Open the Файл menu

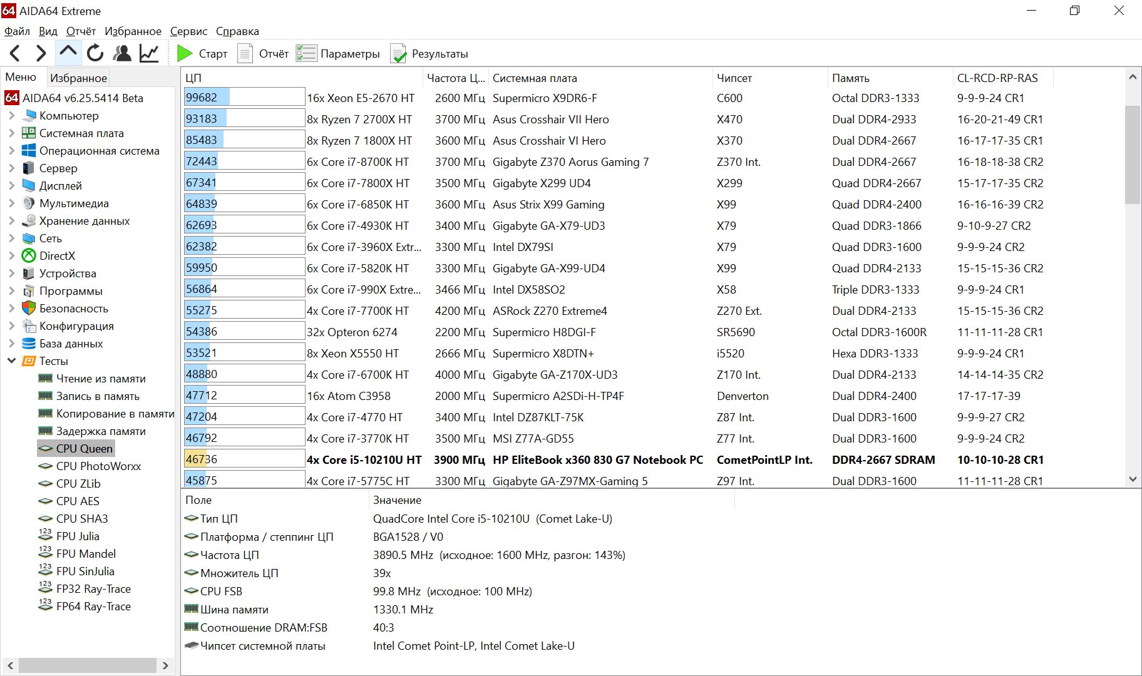tap(17, 31)
